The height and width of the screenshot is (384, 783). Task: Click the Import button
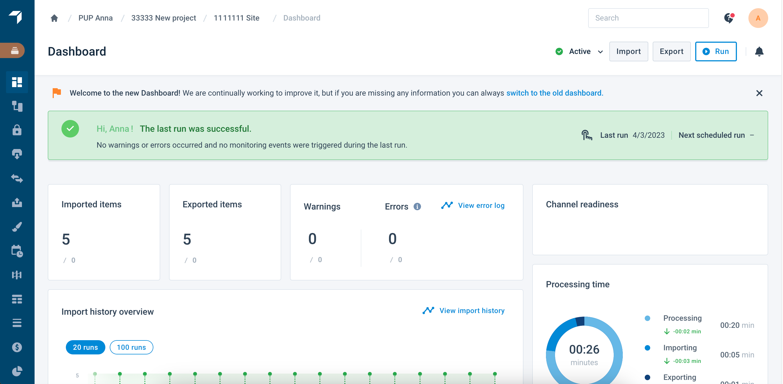629,51
